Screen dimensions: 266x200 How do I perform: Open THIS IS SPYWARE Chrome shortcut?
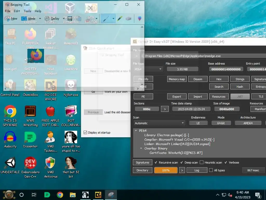(x=10, y=116)
